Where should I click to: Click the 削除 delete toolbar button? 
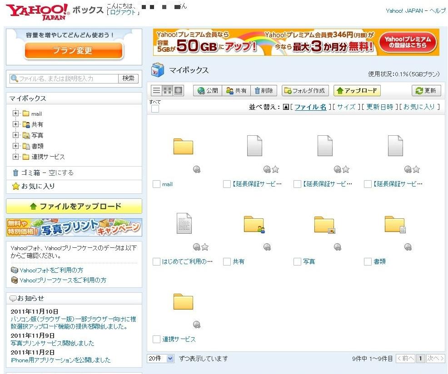click(264, 90)
